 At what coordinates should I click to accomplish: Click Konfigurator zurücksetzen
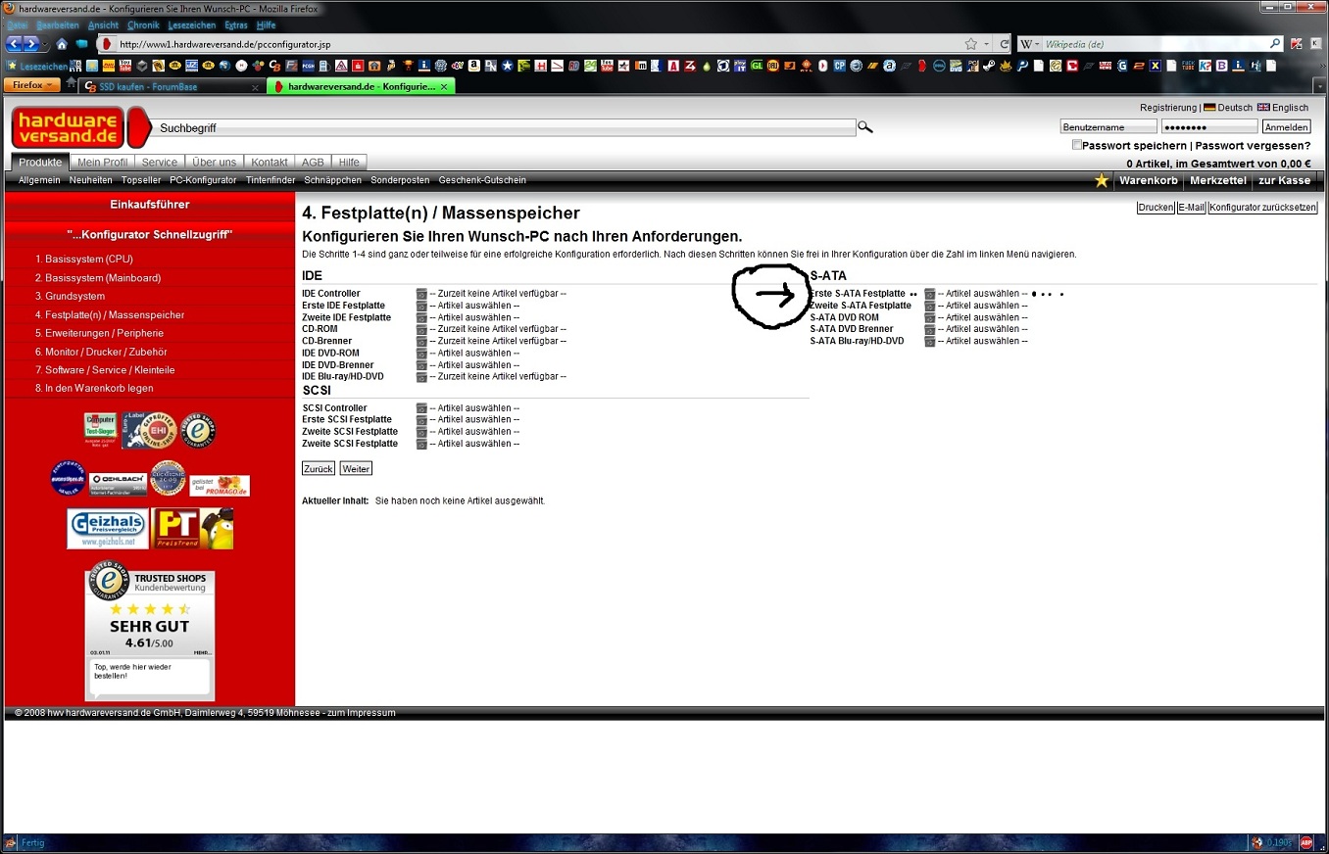[x=1263, y=208]
